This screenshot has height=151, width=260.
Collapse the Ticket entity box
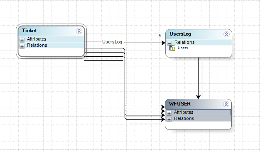(x=79, y=31)
